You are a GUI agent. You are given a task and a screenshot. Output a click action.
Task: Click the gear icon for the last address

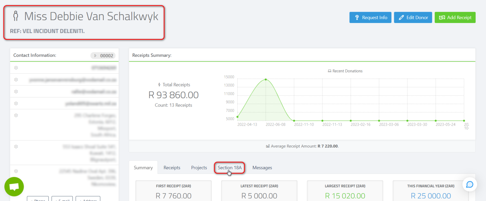(x=16, y=171)
